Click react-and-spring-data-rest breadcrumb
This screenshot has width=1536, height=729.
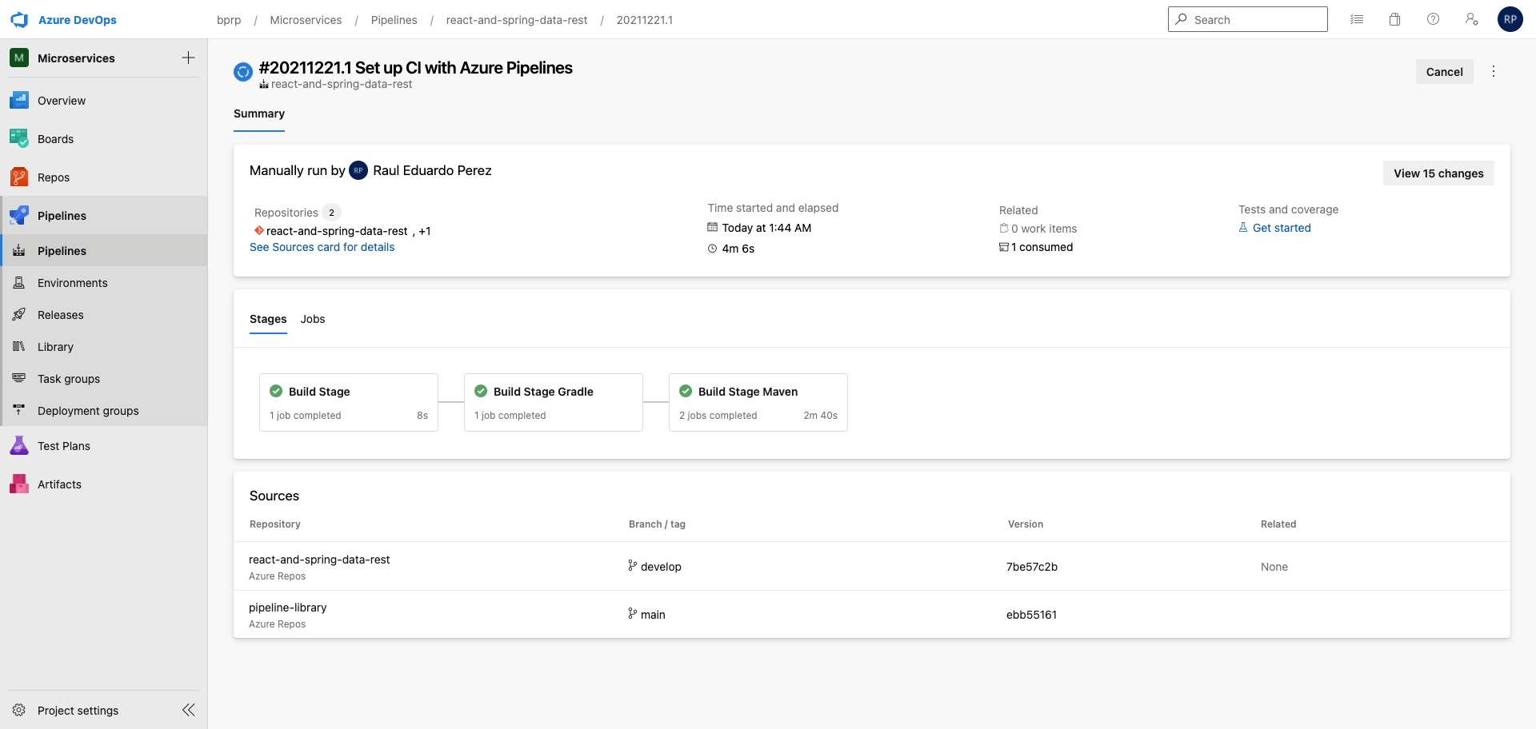517,20
